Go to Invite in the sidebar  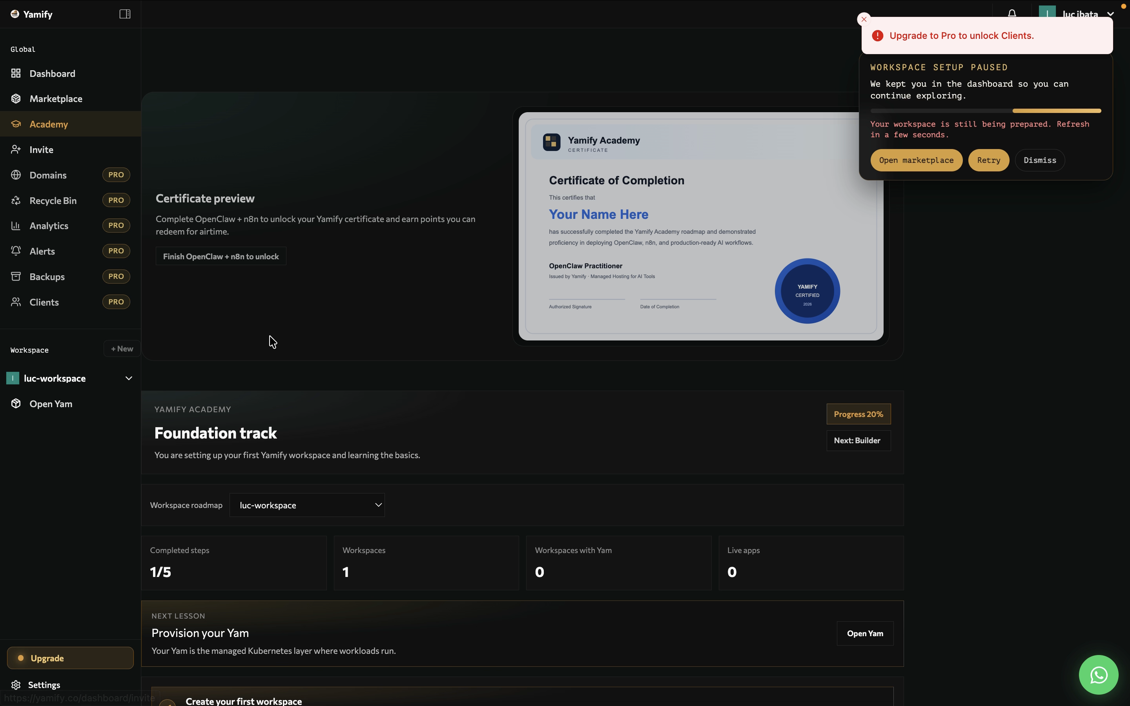pos(41,149)
